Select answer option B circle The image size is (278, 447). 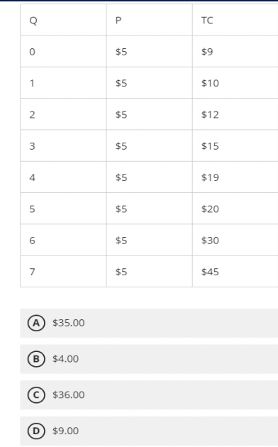pyautogui.click(x=36, y=359)
